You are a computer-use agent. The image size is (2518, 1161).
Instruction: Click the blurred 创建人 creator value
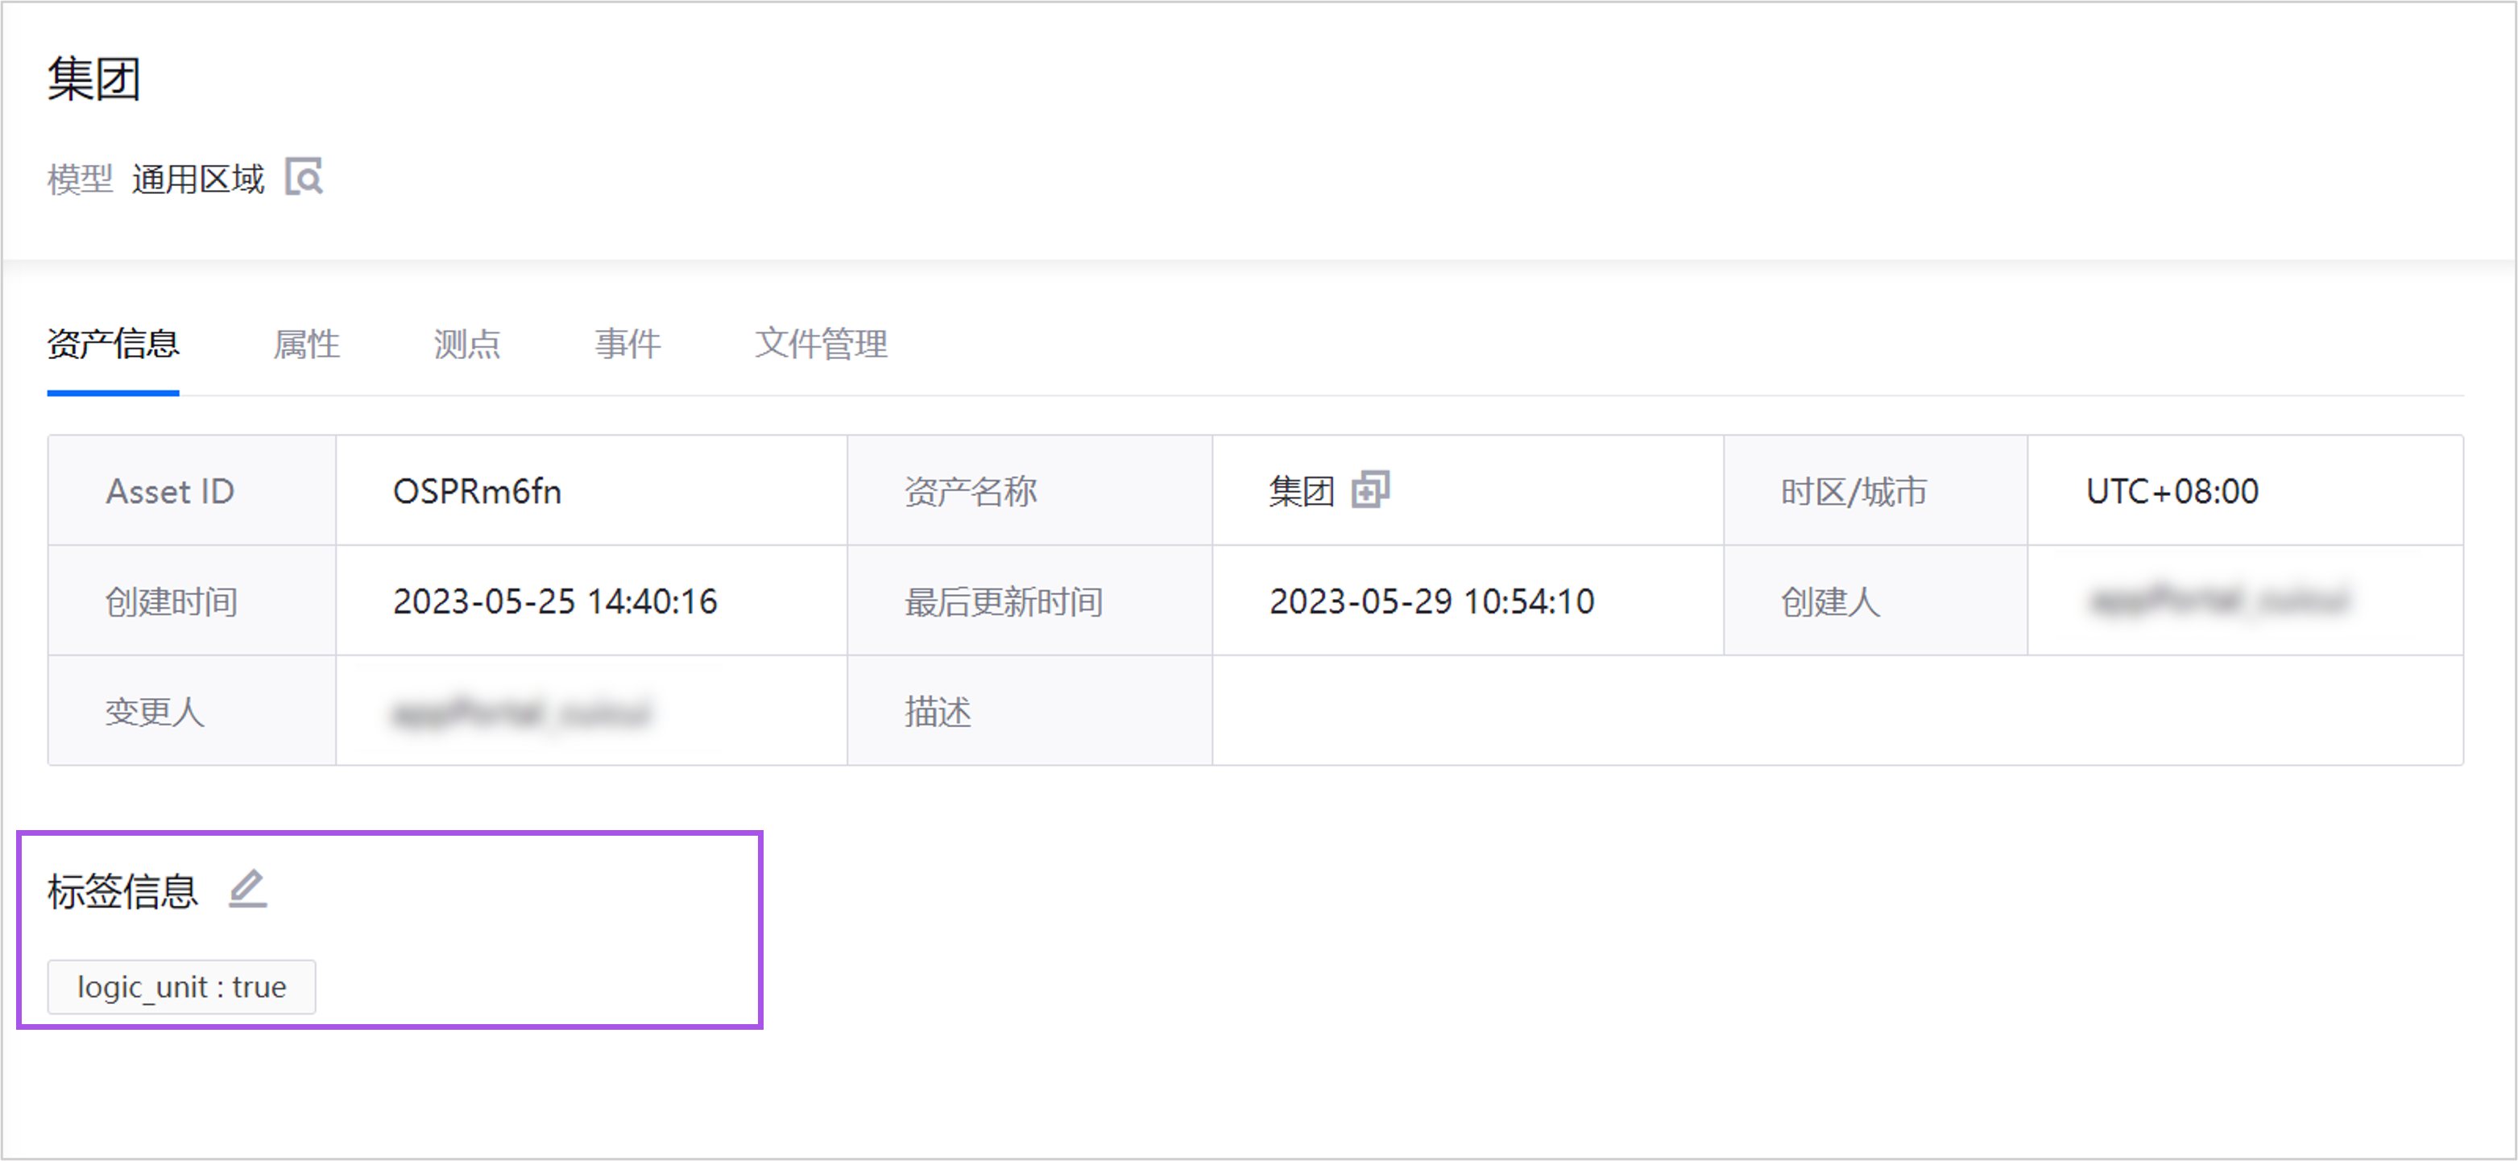coord(2219,600)
